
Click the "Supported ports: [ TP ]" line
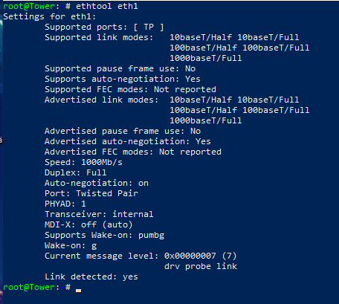pyautogui.click(x=104, y=27)
